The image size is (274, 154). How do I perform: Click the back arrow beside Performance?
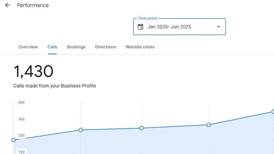7,5
